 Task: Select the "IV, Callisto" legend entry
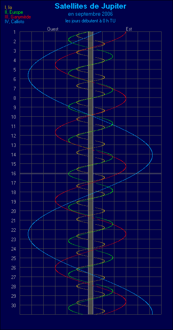14,21
